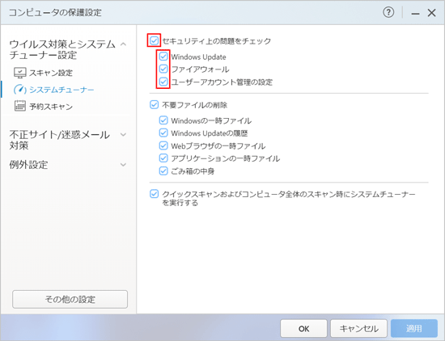Expand the 例外設定 section
This screenshot has width=445, height=341.
(x=123, y=165)
